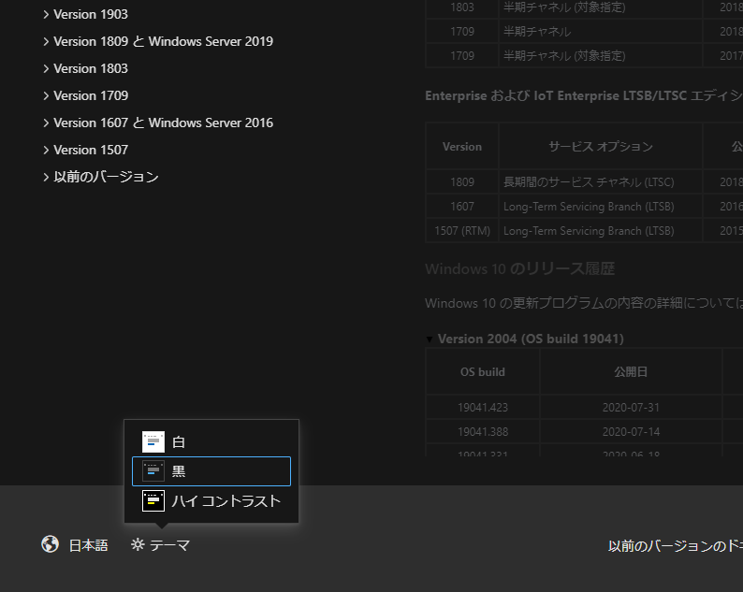The image size is (743, 592).
Task: Open the 以前のバージョン sidebar entry
Action: pos(106,177)
